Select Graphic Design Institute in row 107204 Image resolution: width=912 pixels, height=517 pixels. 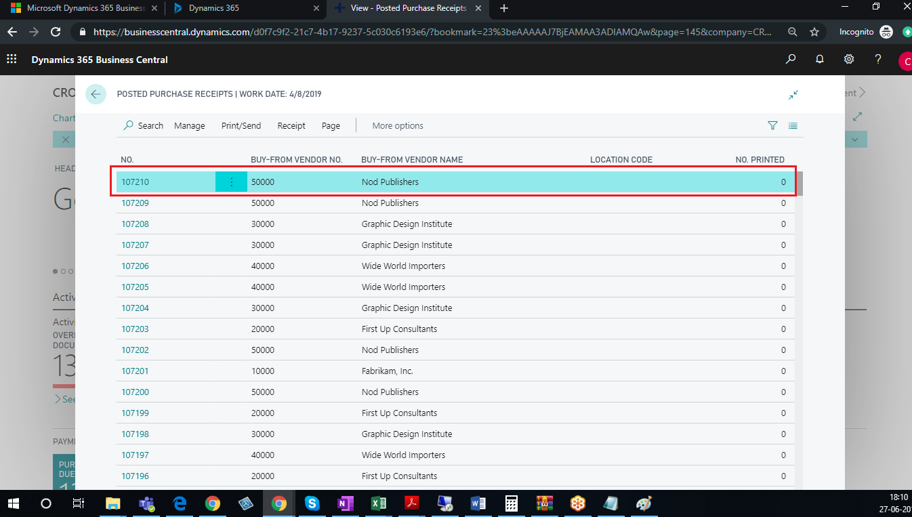407,308
